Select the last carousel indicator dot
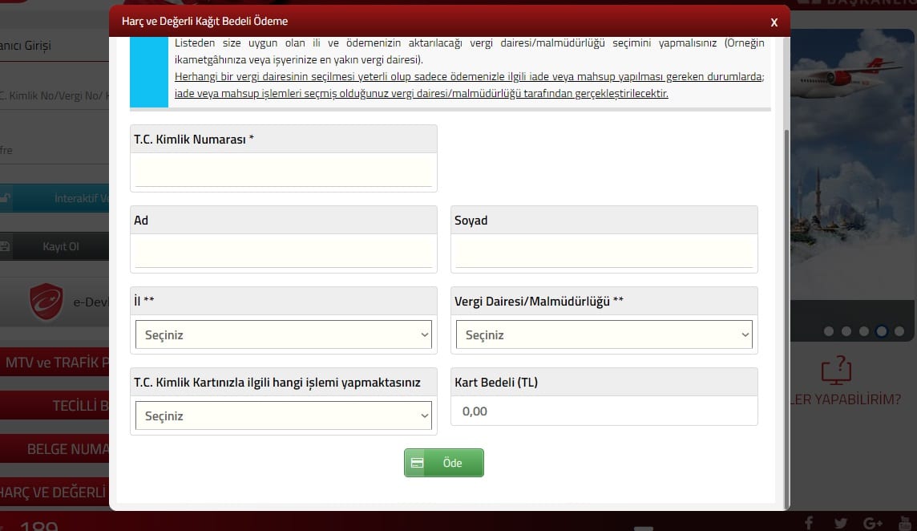Screen dimensions: 917x531 point(899,330)
